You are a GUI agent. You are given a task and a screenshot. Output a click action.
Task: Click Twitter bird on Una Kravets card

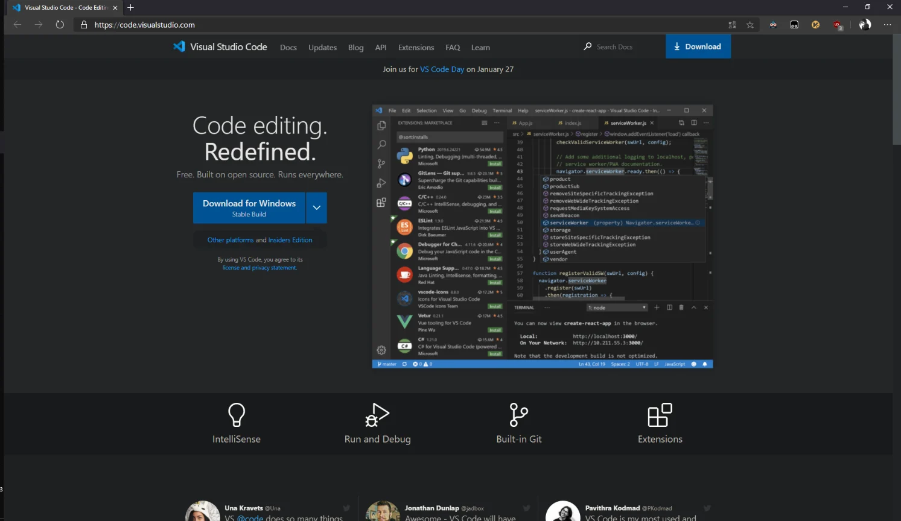point(346,508)
